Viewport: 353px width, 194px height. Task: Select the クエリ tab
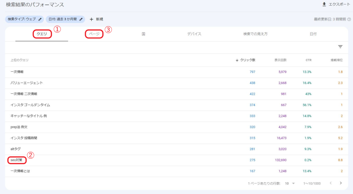pos(42,34)
